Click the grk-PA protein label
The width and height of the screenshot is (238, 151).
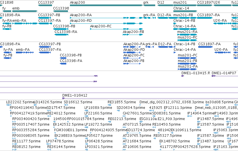click(151, 44)
